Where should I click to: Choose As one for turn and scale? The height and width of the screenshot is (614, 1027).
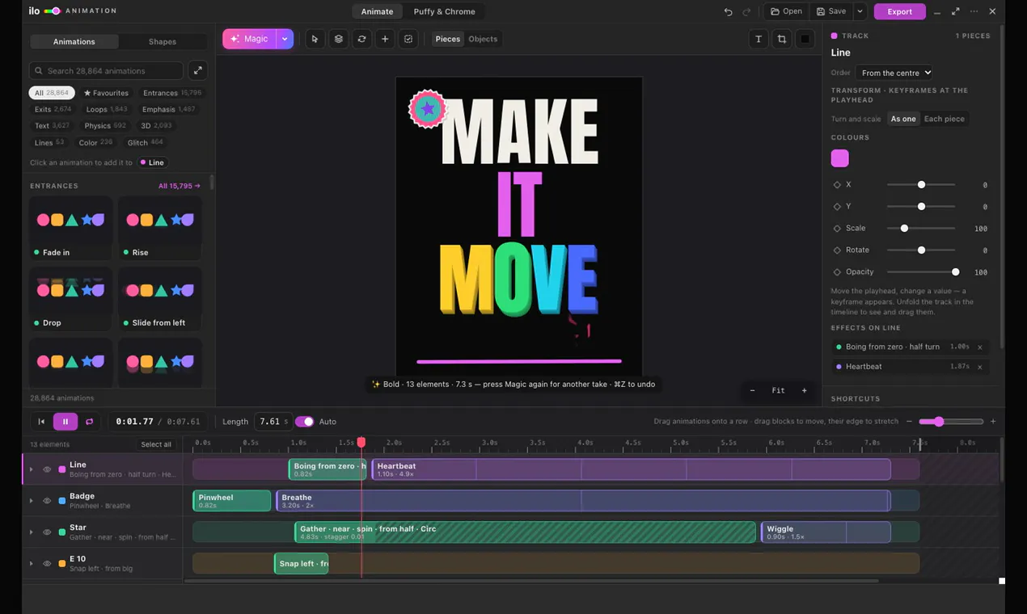903,119
